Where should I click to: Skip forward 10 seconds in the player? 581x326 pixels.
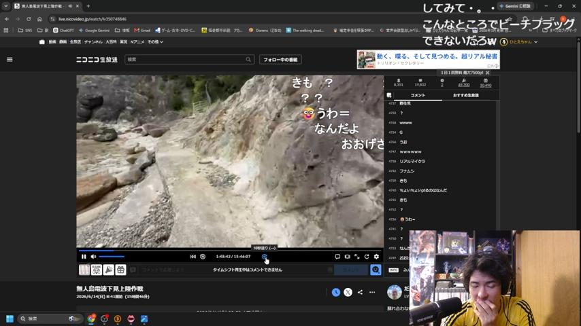coord(264,257)
